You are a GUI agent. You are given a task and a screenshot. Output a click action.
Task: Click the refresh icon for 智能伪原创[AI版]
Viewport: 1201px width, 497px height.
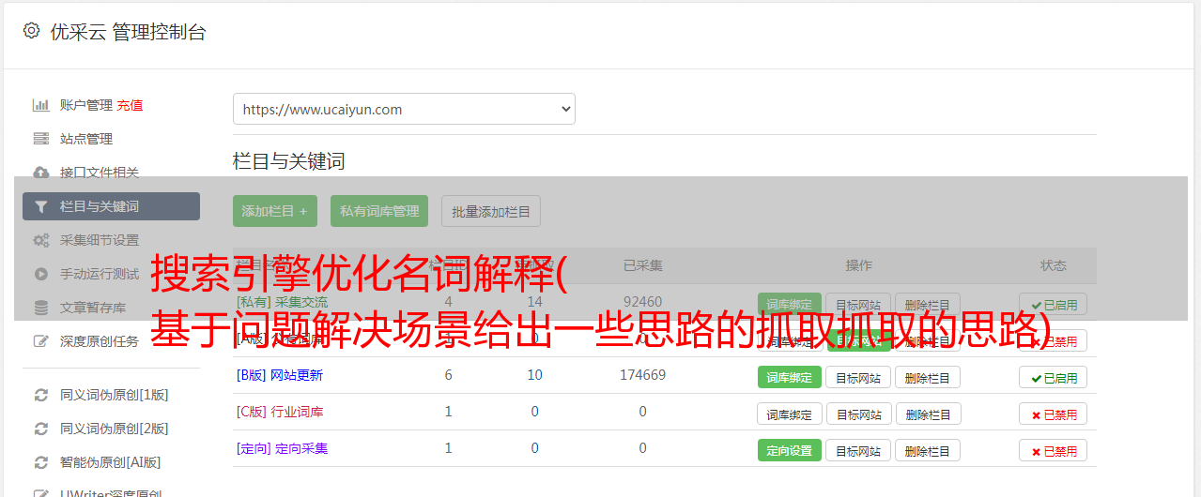pos(40,462)
